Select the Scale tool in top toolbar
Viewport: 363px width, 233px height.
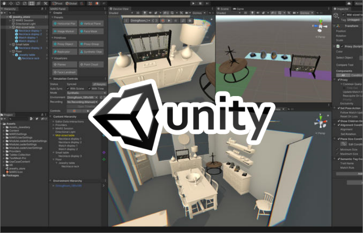click(x=25, y=4)
